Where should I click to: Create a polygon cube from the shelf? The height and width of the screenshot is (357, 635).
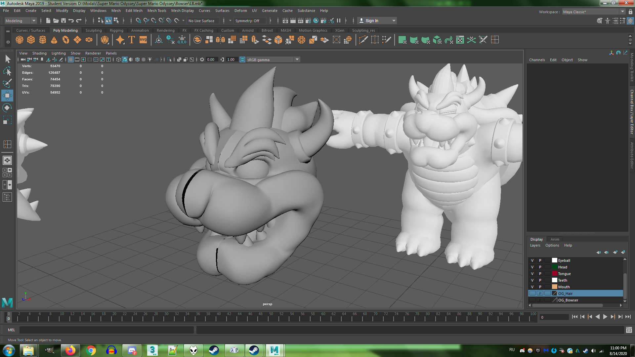click(31, 40)
